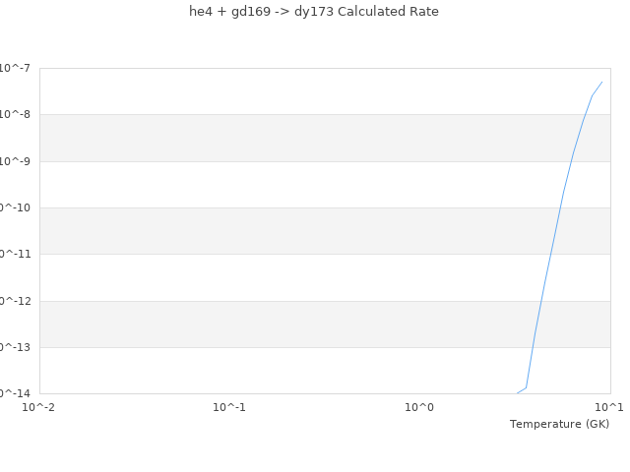
Task: Click the 10^1 x-axis tick label
Action: click(608, 407)
